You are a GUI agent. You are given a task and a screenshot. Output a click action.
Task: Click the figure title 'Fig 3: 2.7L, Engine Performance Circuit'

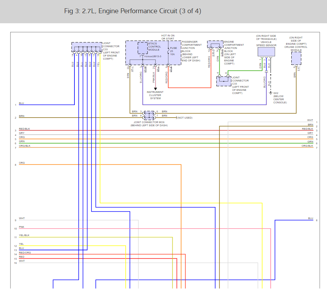pos(133,11)
